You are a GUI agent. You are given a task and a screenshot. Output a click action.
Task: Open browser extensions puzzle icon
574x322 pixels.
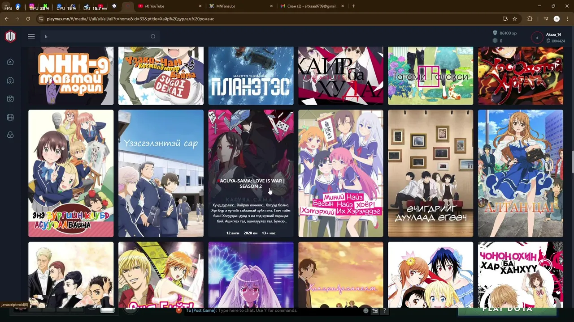530,19
